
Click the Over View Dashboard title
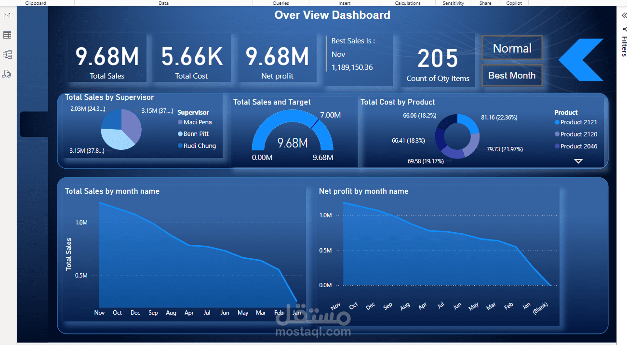pos(332,15)
